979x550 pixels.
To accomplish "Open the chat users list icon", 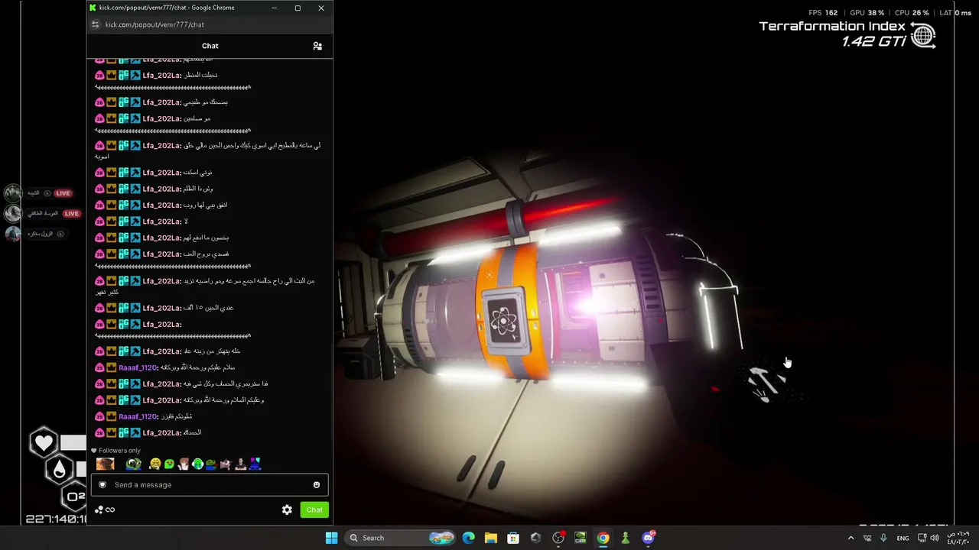I will click(x=317, y=46).
